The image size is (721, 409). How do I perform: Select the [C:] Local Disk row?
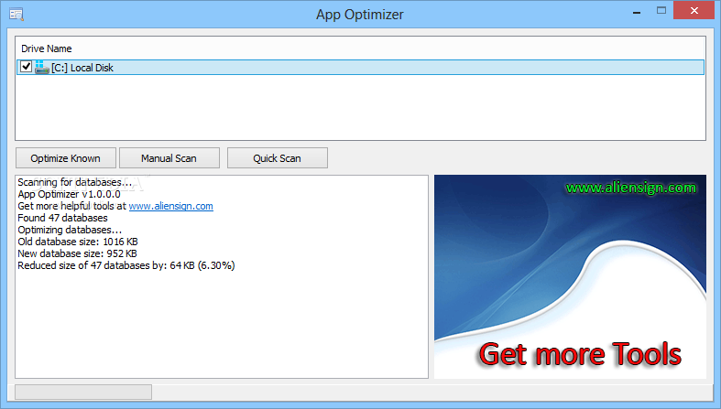click(361, 68)
